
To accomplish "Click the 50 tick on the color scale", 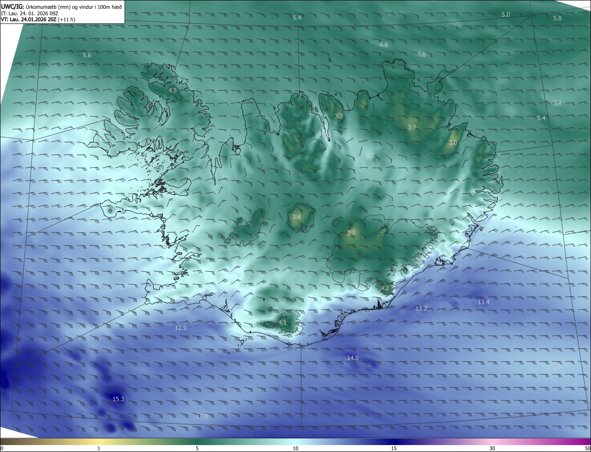I will [587, 448].
